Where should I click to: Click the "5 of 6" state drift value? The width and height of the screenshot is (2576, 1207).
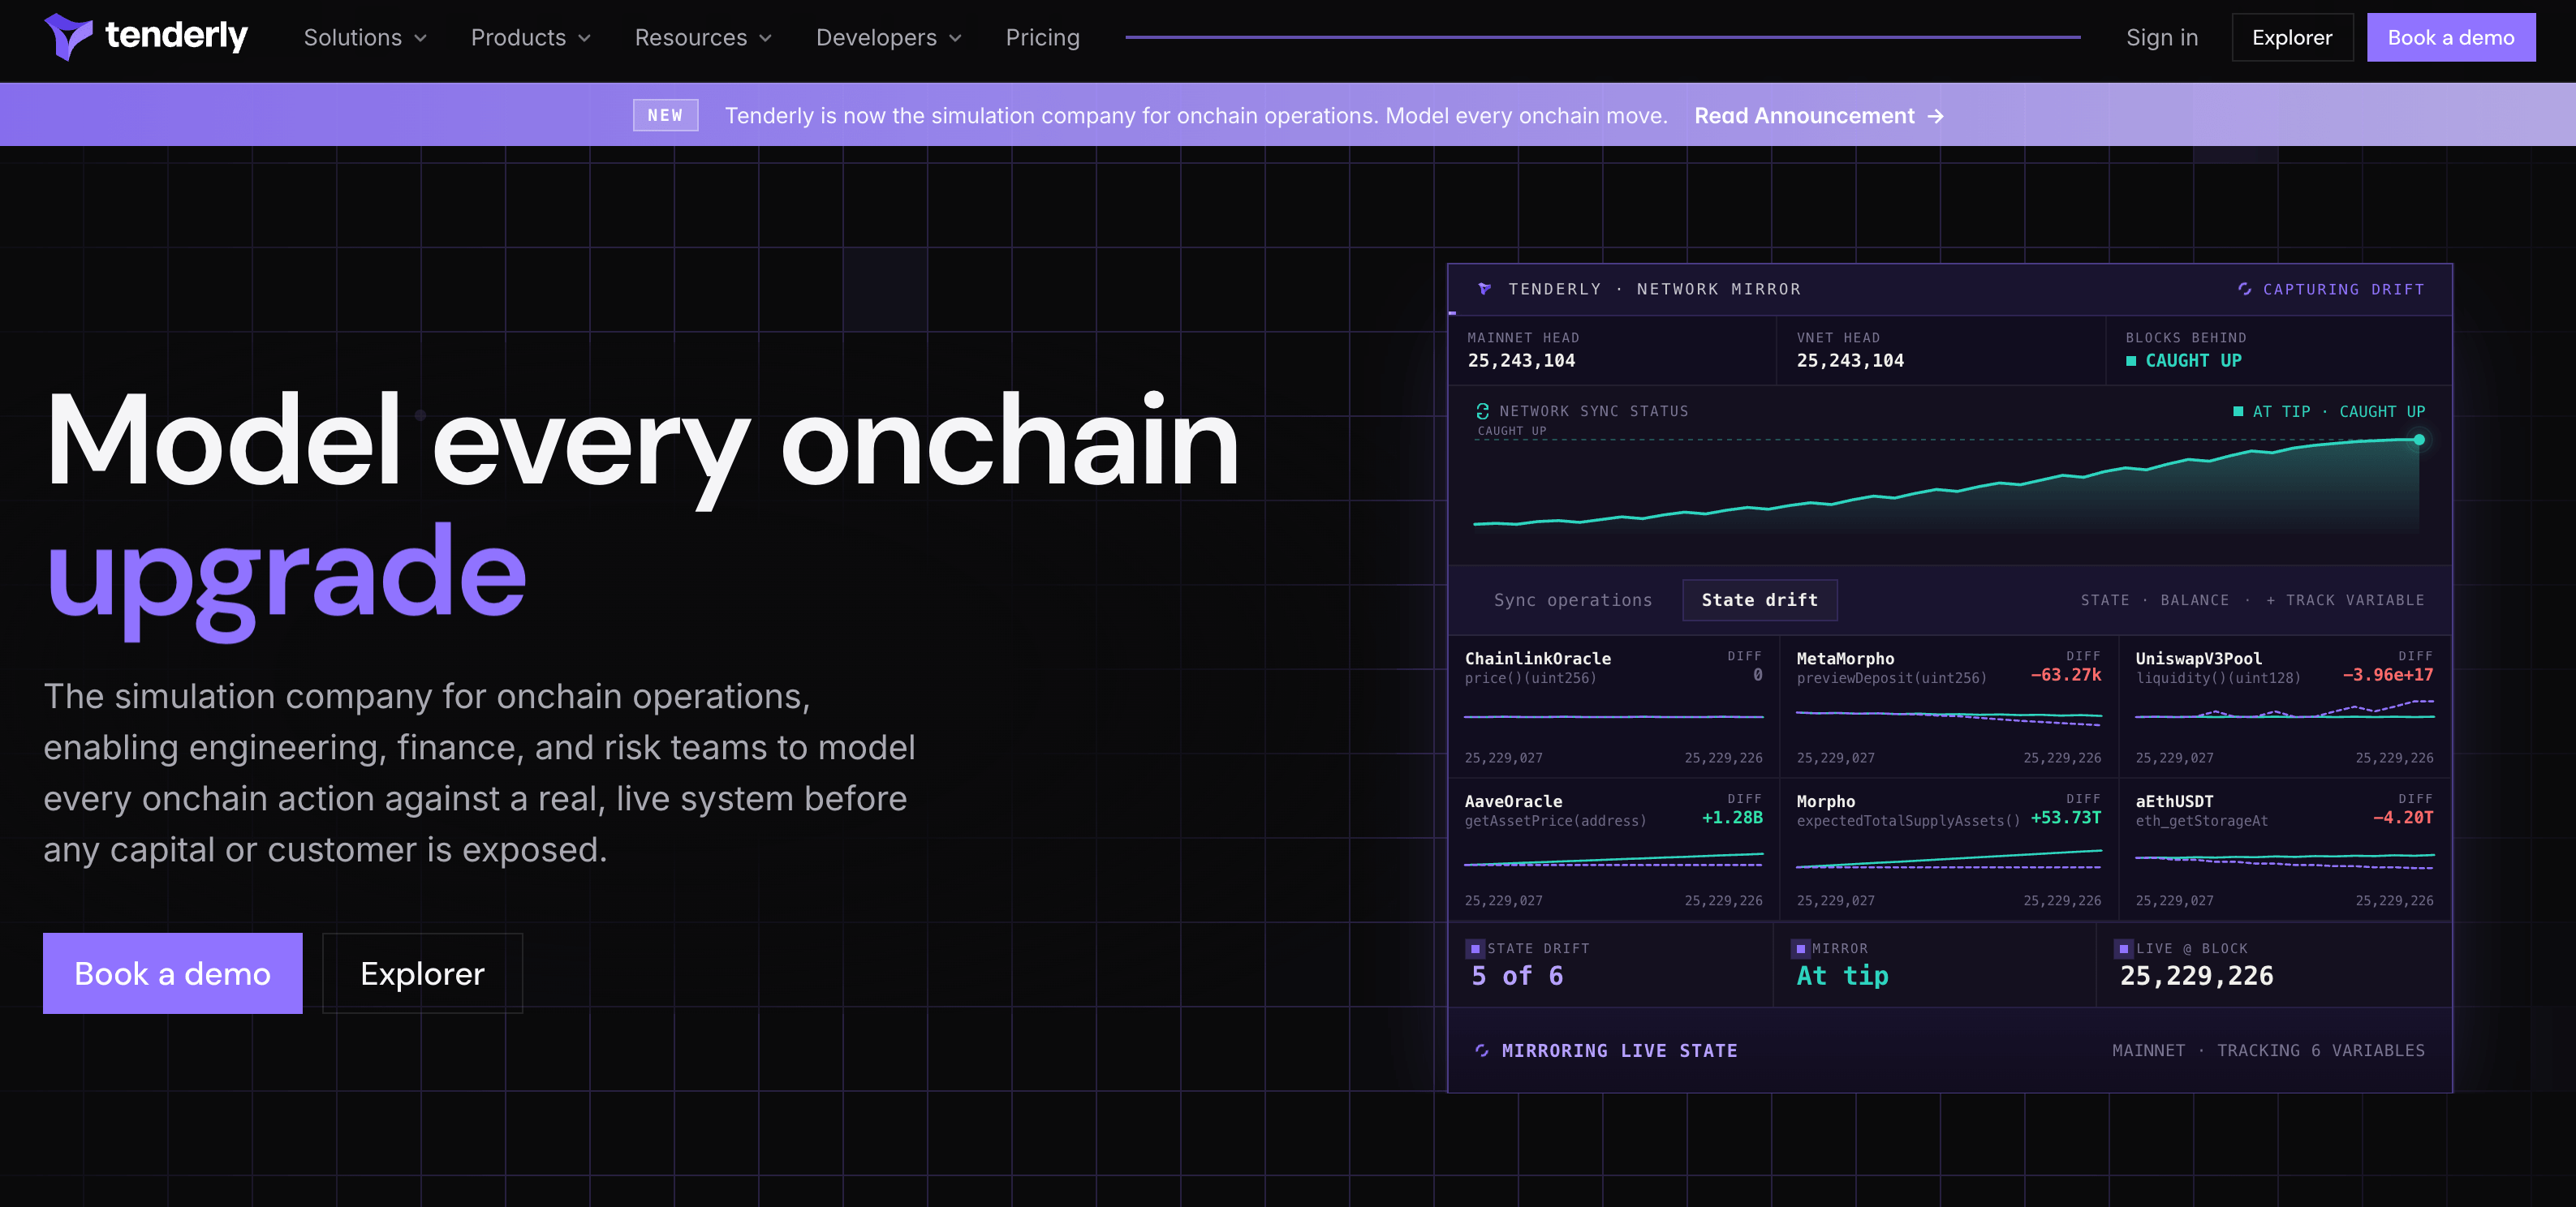point(1517,975)
